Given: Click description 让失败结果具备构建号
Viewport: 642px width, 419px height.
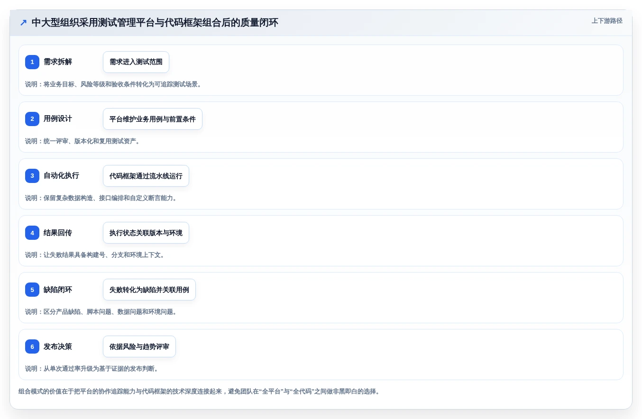Looking at the screenshot, I should [95, 255].
